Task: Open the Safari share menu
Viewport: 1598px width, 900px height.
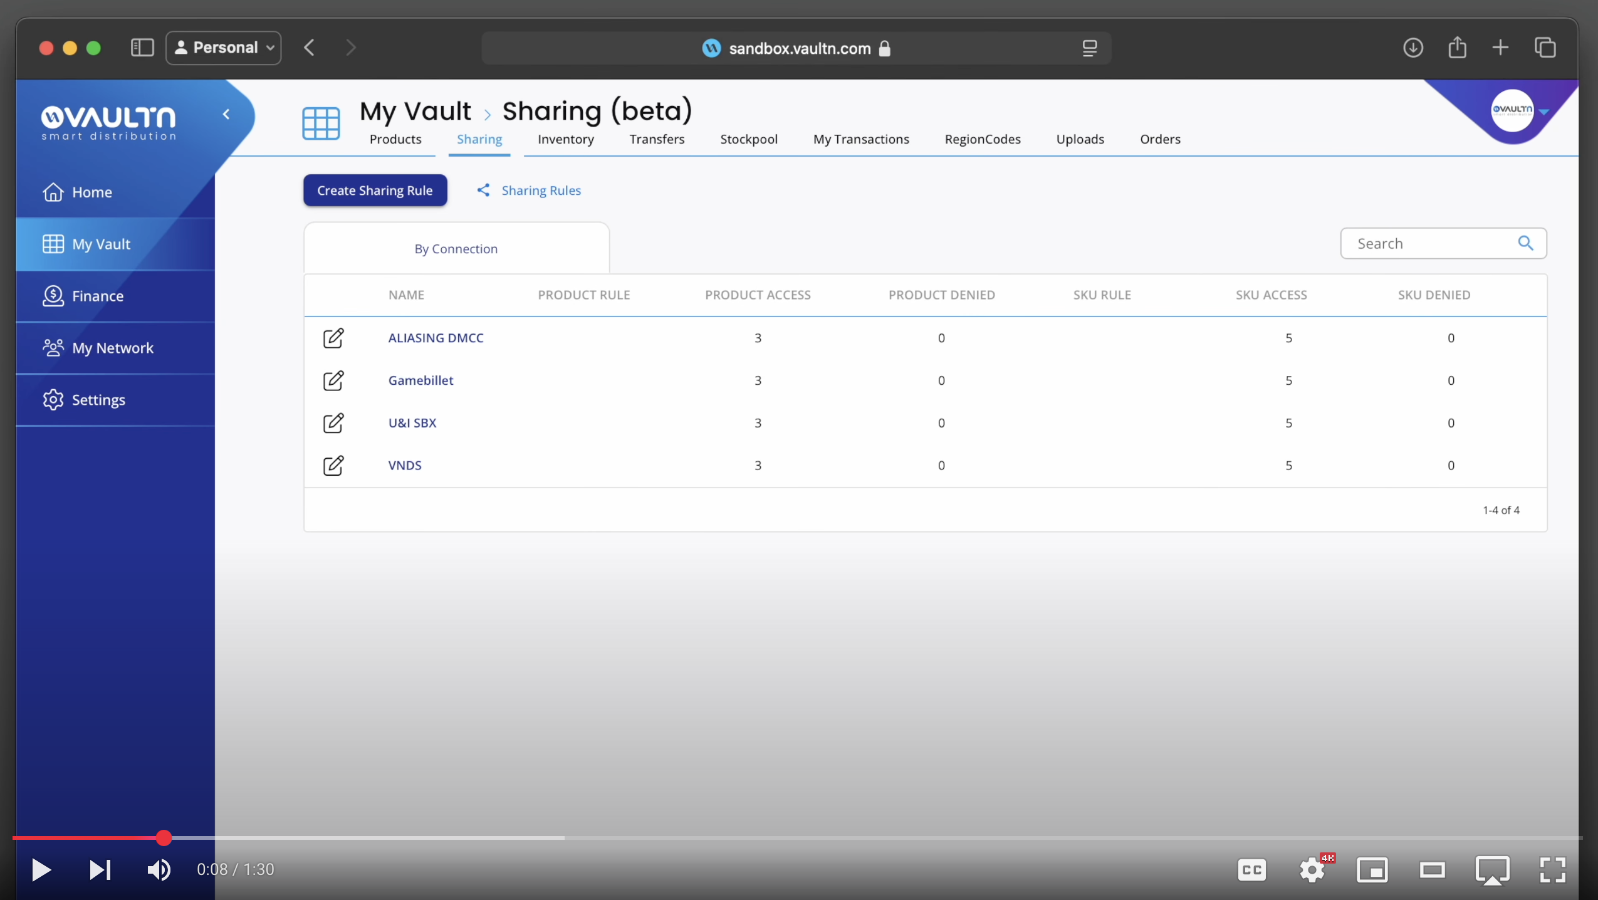Action: 1458,48
